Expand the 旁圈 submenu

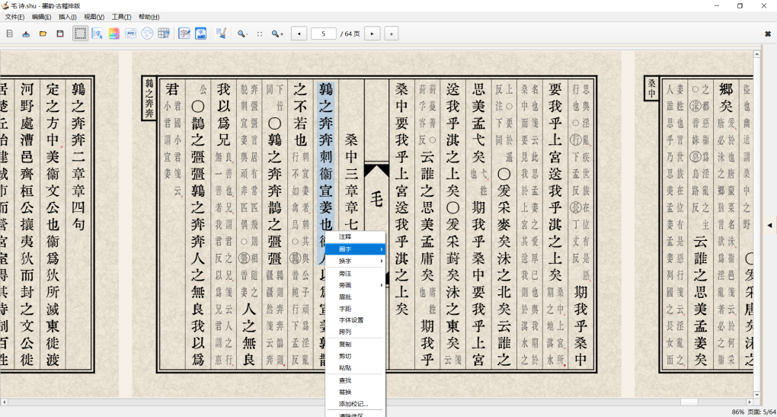click(355, 285)
